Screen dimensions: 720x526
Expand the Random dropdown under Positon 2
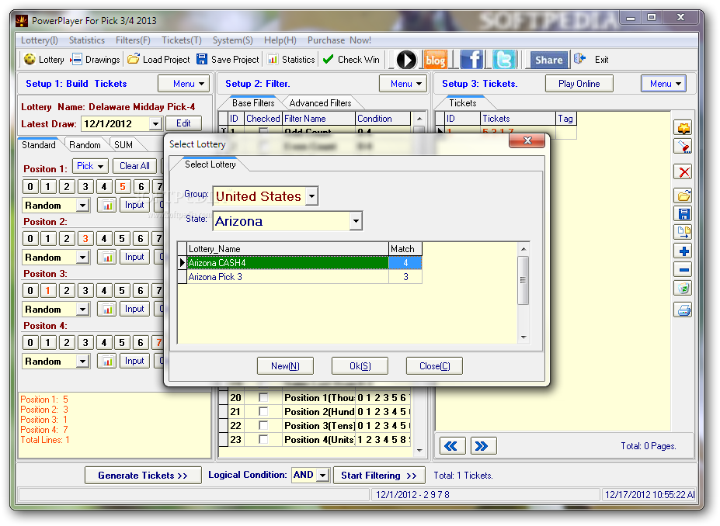point(82,258)
